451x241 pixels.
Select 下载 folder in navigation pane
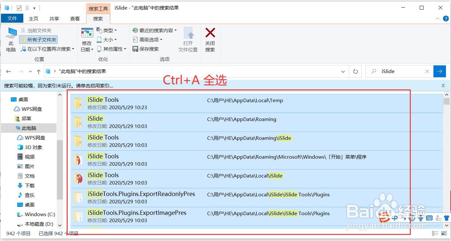coord(26,185)
